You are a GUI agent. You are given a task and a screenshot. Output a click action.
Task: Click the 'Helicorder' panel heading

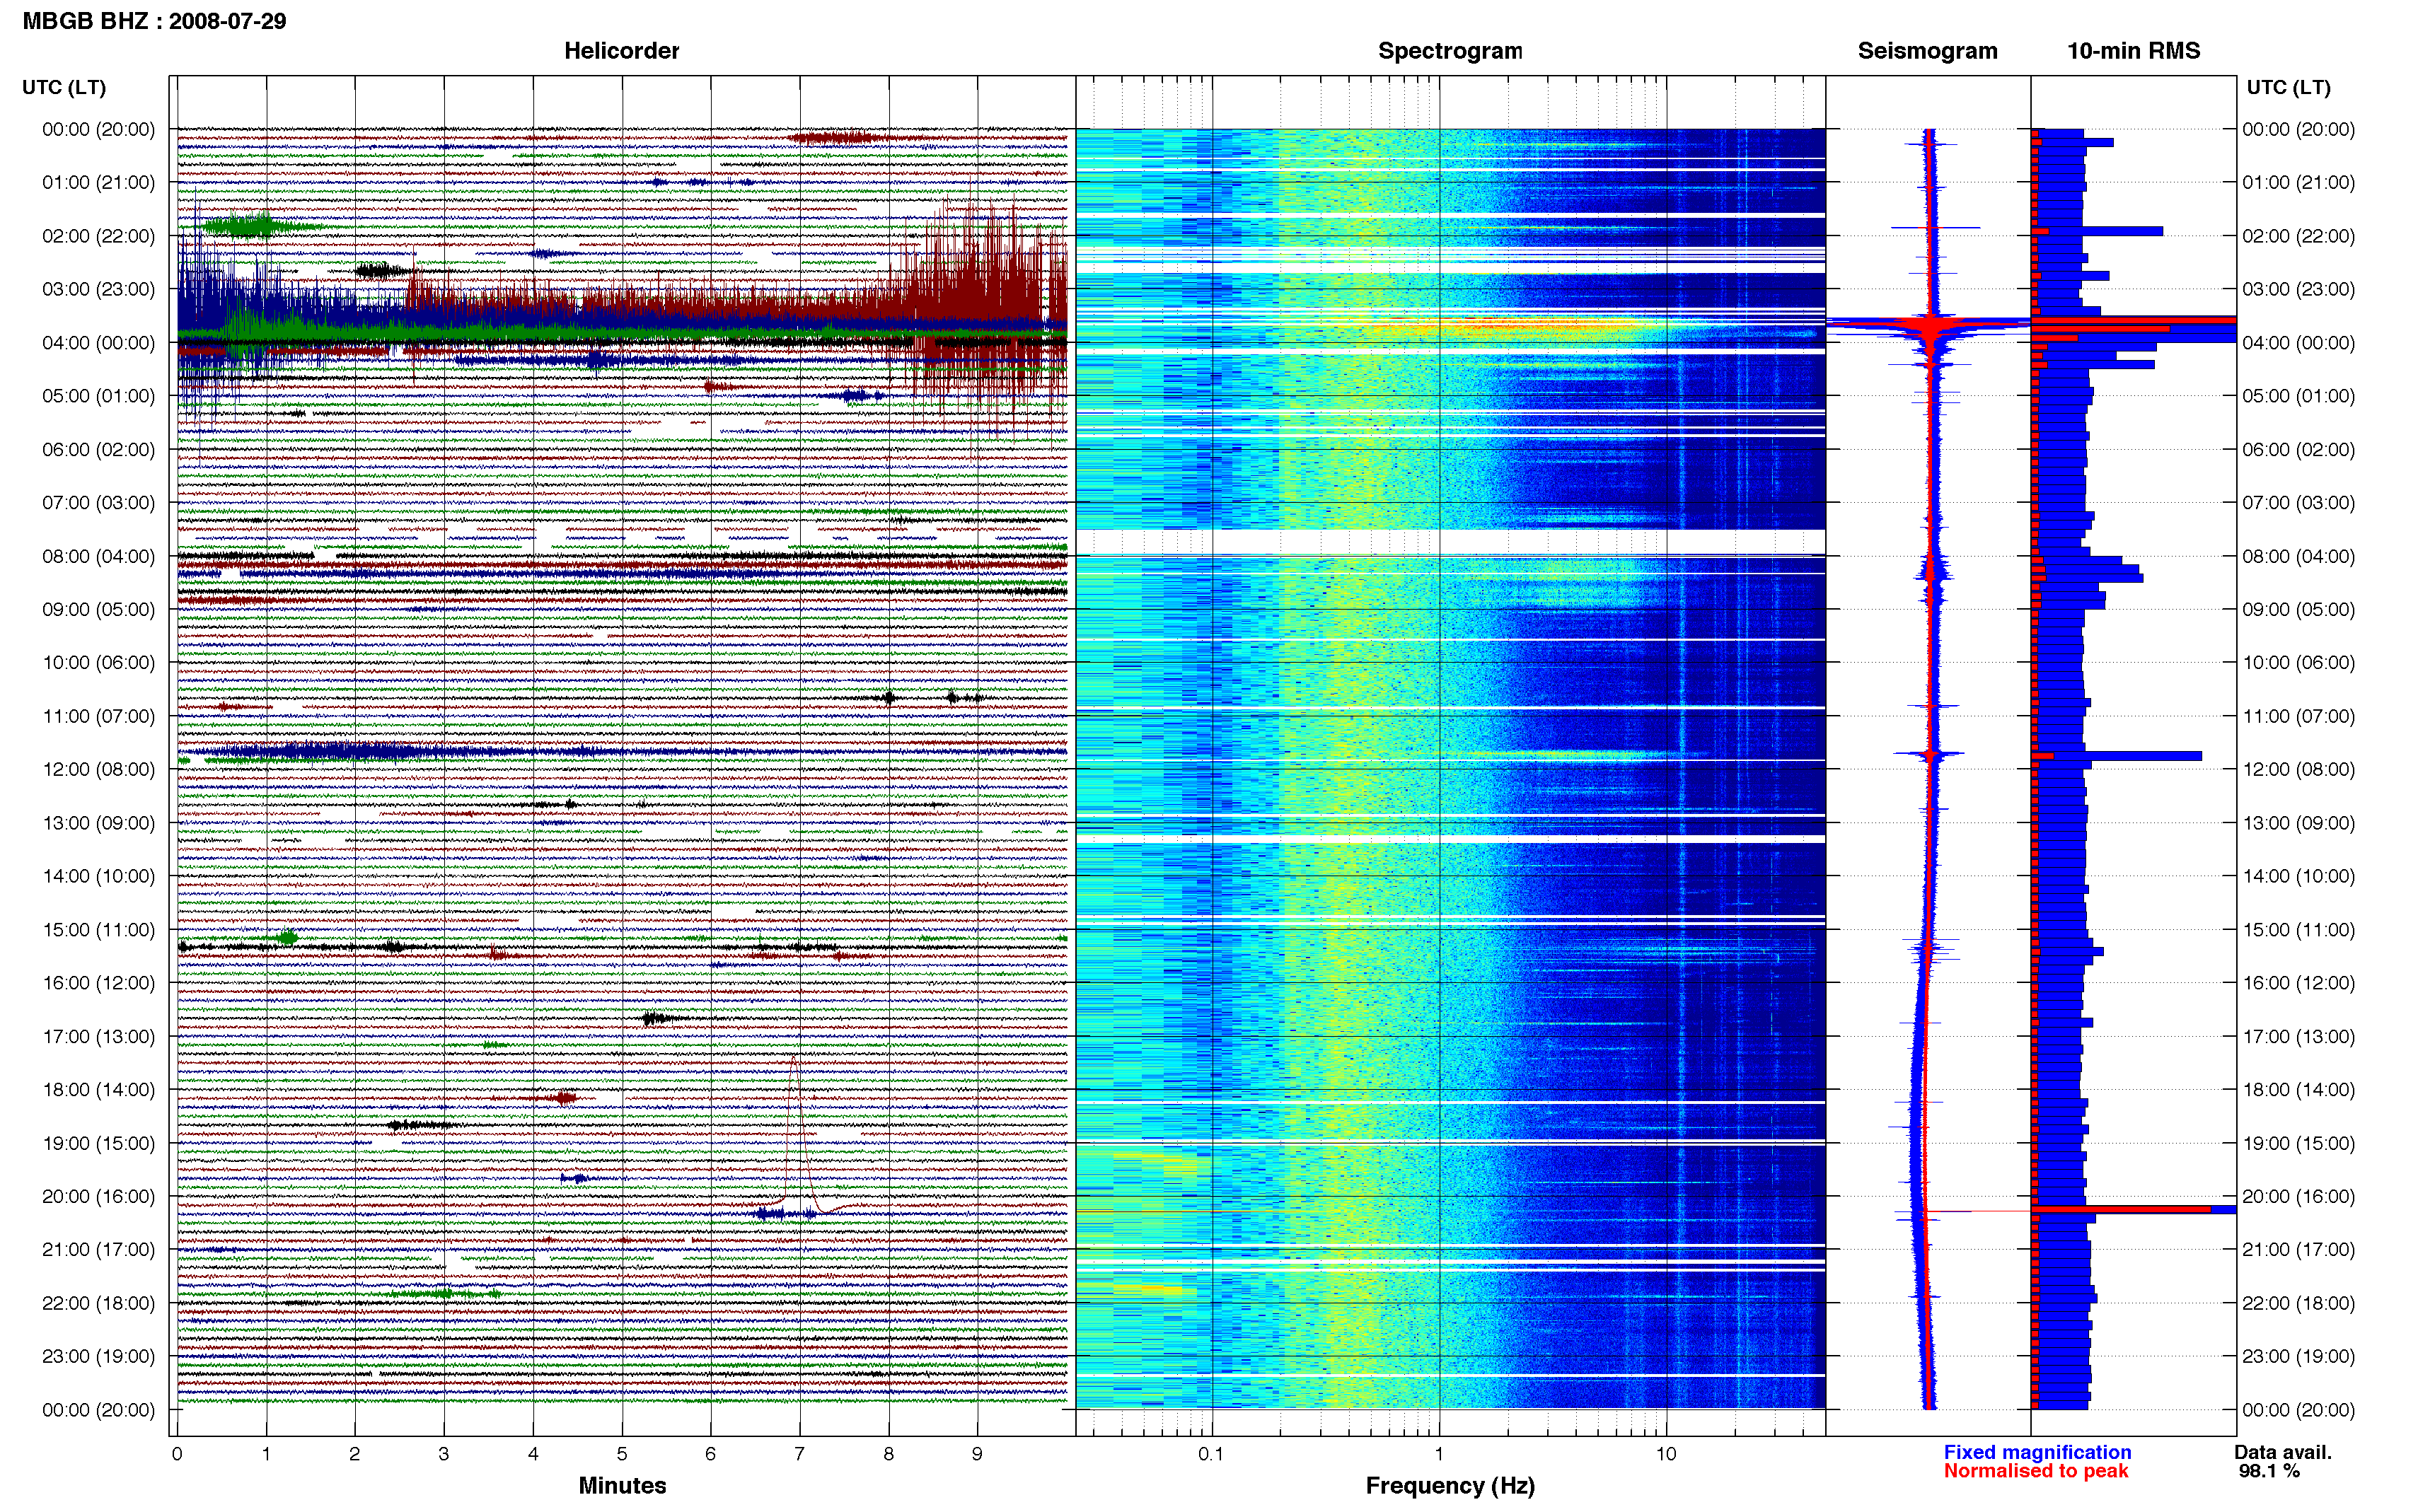click(621, 51)
